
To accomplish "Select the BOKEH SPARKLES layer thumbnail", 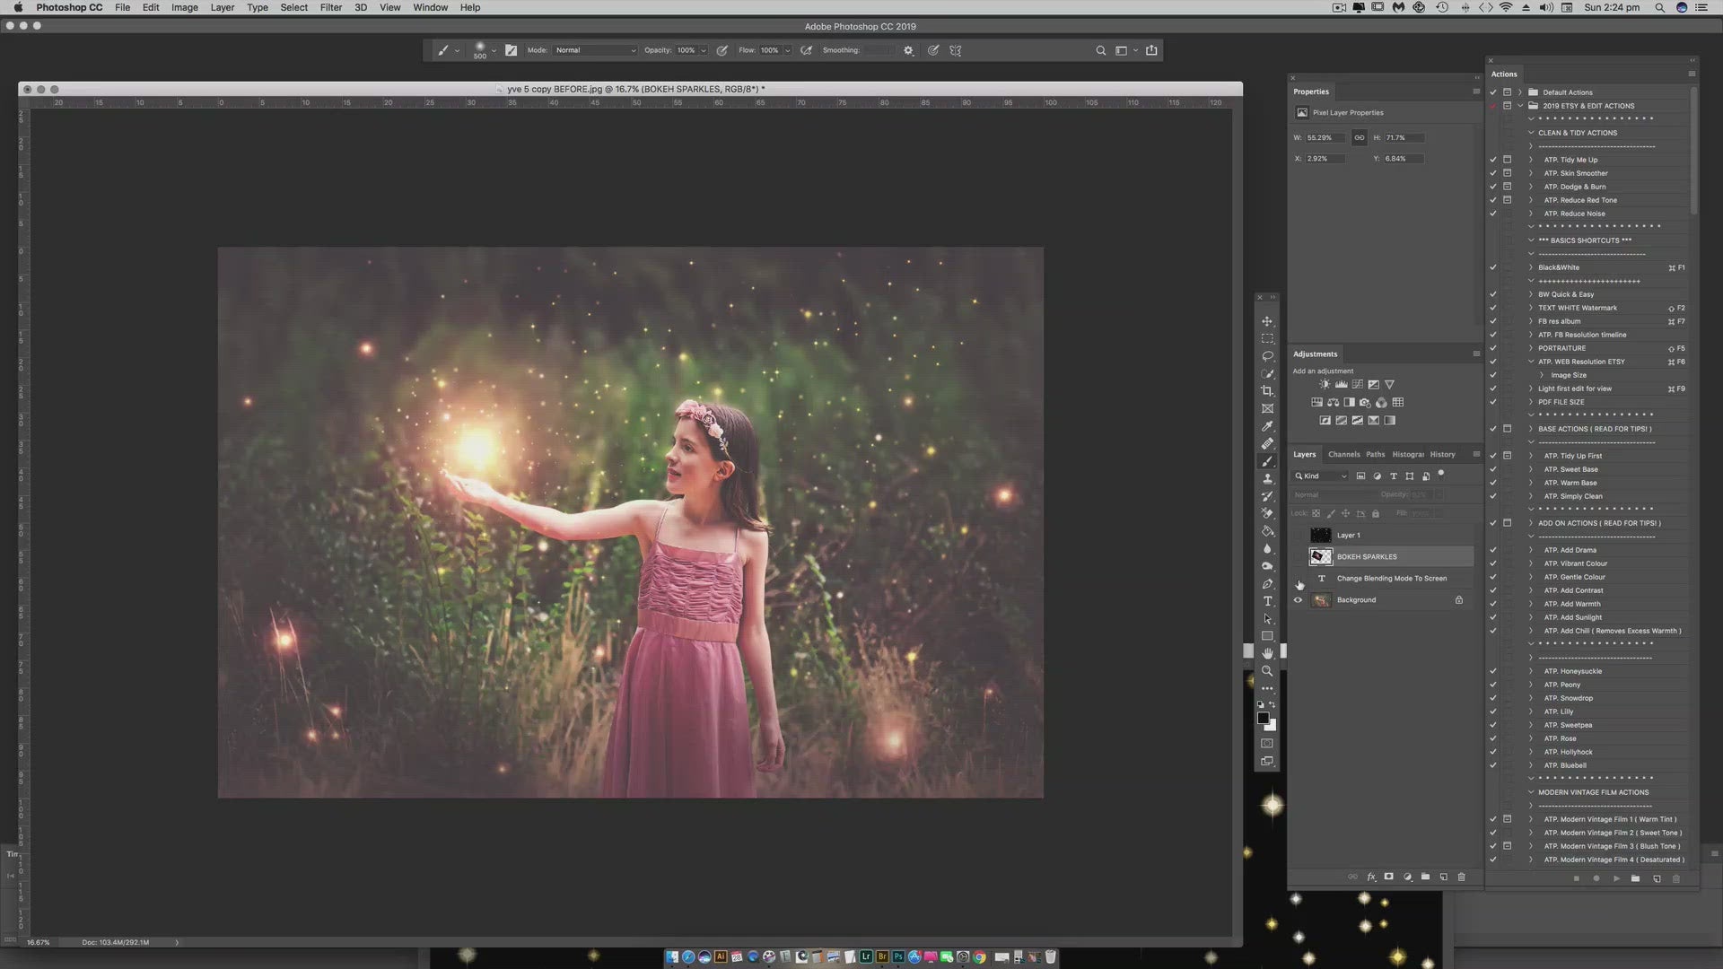I will click(x=1320, y=557).
